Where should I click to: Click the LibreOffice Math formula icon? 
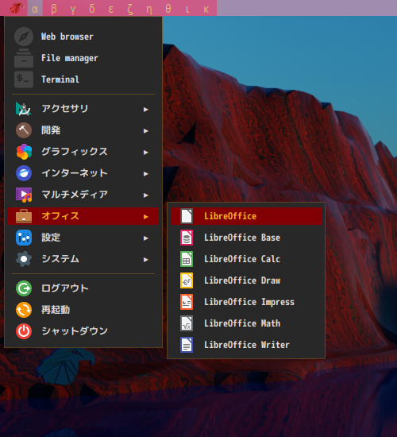pyautogui.click(x=187, y=323)
